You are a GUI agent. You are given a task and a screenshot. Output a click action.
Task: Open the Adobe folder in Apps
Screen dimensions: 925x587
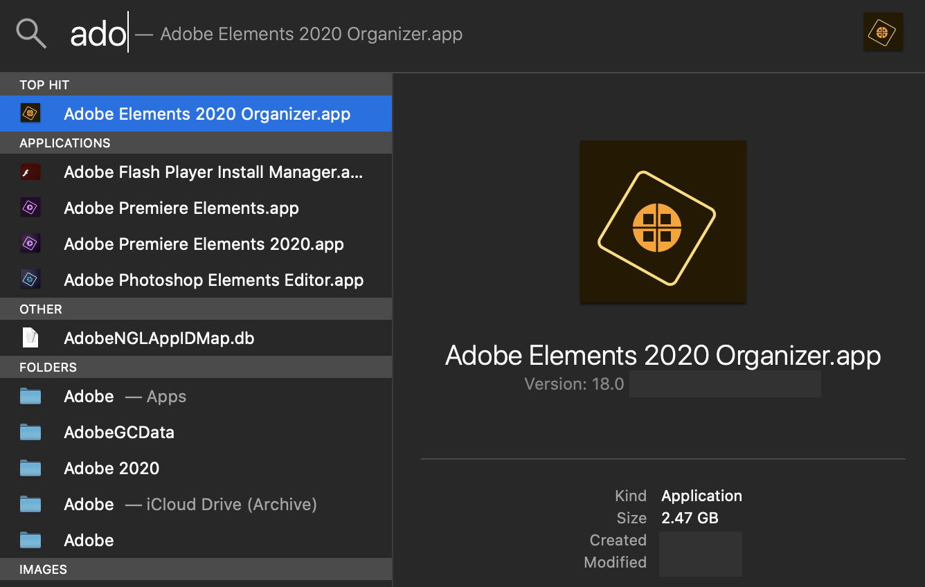tap(125, 396)
